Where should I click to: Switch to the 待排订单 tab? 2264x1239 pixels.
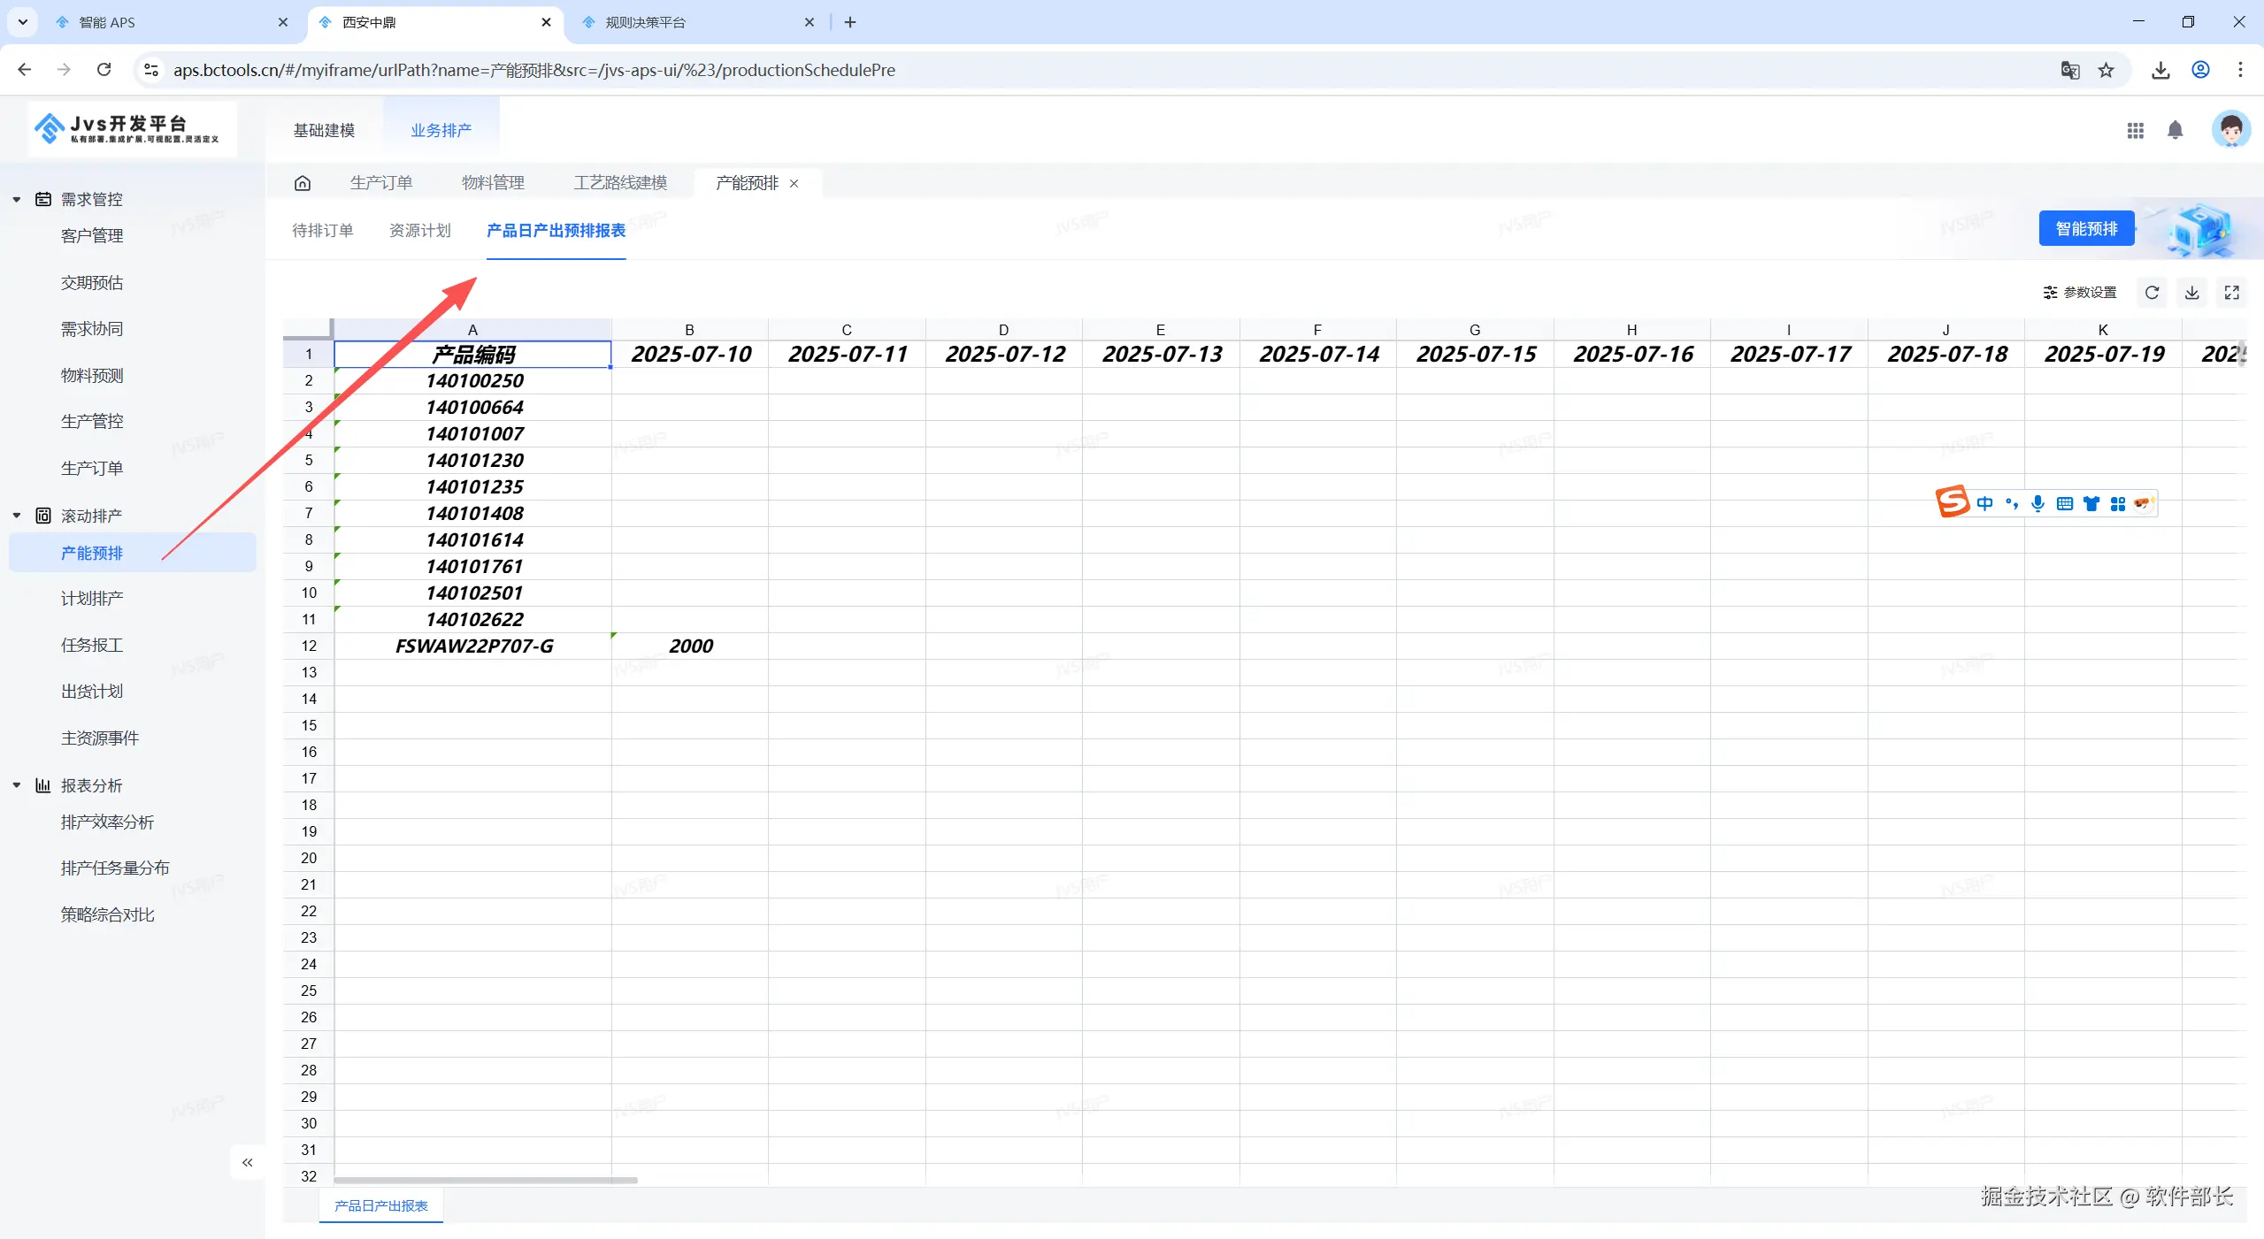[323, 231]
